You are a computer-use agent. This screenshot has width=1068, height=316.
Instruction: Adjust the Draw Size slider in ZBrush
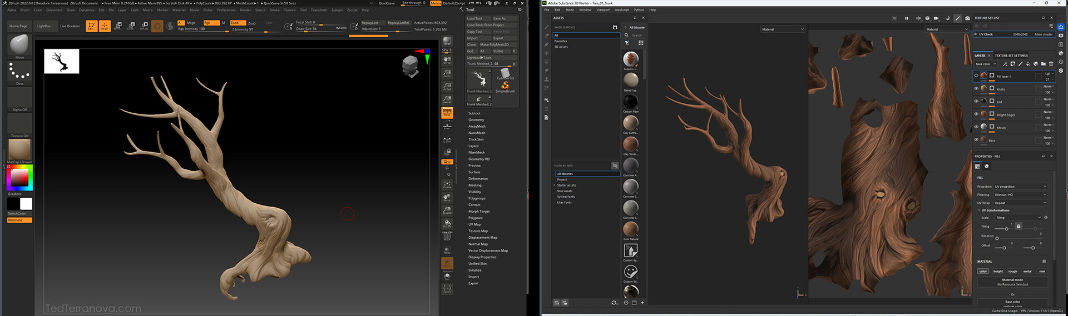tap(320, 29)
